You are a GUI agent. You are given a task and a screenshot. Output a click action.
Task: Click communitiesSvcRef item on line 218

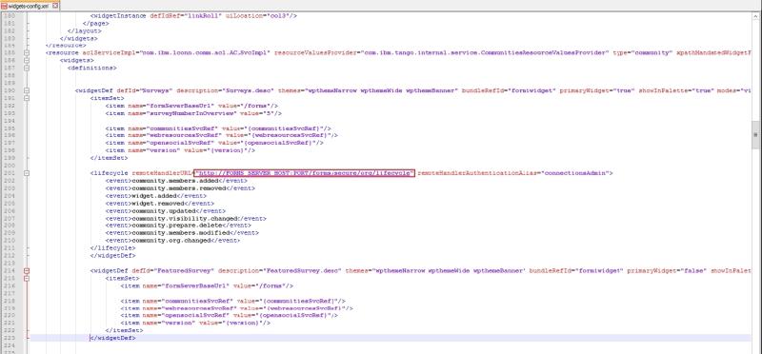[233, 301]
